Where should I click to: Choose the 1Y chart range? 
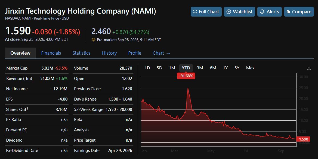(225, 68)
